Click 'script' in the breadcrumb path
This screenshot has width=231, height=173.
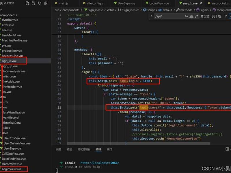(x=151, y=10)
